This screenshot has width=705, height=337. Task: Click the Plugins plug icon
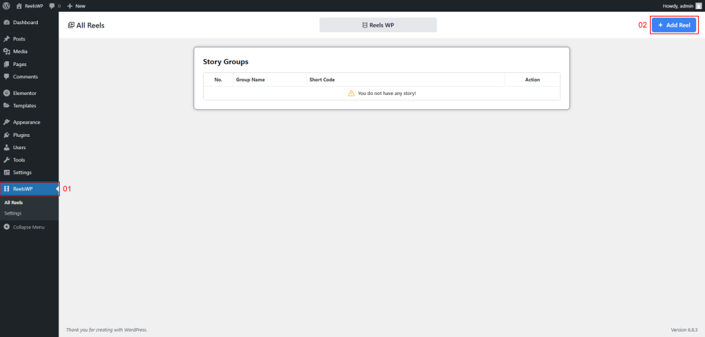point(6,135)
